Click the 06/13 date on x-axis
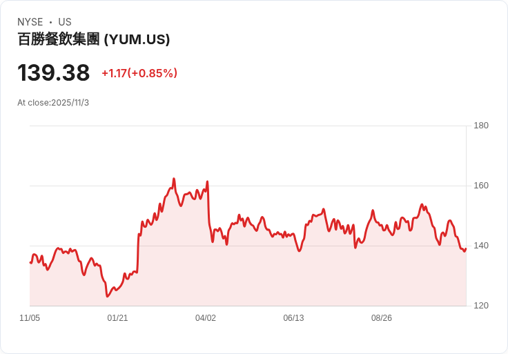508x354 pixels. pyautogui.click(x=293, y=318)
